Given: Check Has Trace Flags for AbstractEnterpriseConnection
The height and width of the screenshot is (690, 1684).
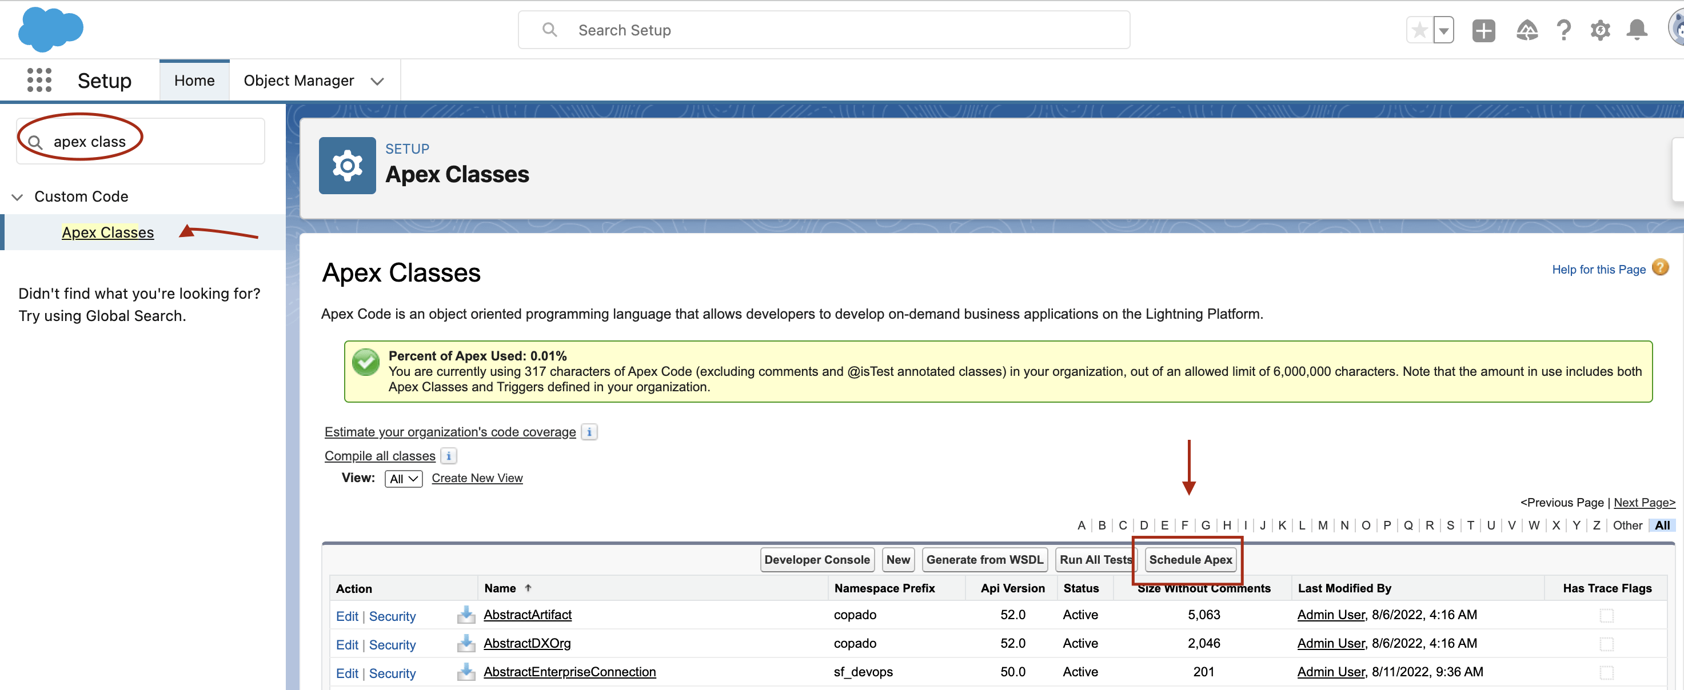Looking at the screenshot, I should [1607, 672].
